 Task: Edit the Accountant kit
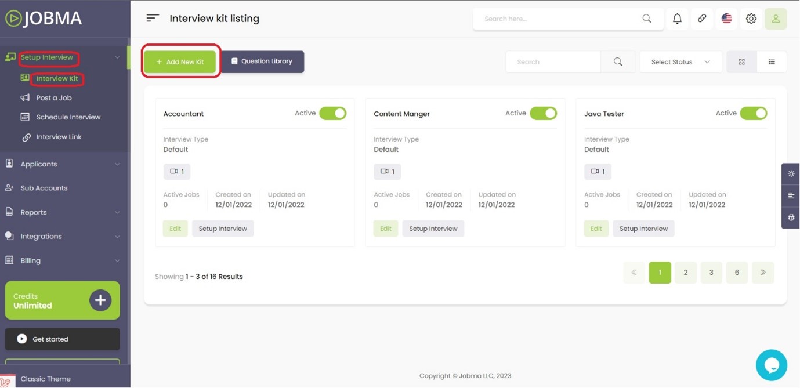(x=175, y=229)
